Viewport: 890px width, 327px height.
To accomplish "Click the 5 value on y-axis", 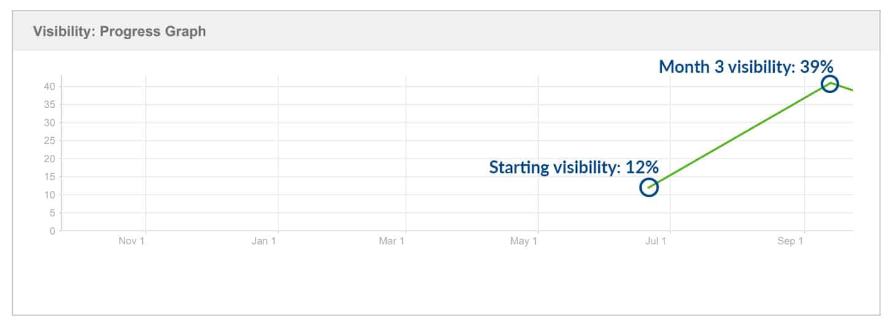I will click(x=53, y=213).
